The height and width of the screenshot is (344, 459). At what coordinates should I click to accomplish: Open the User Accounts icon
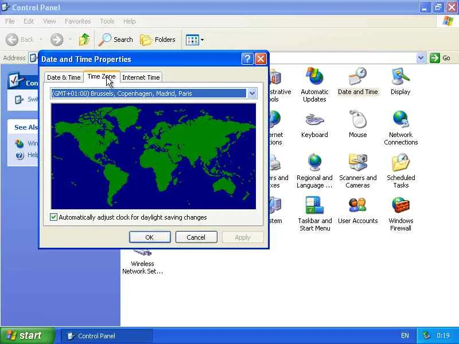click(357, 210)
